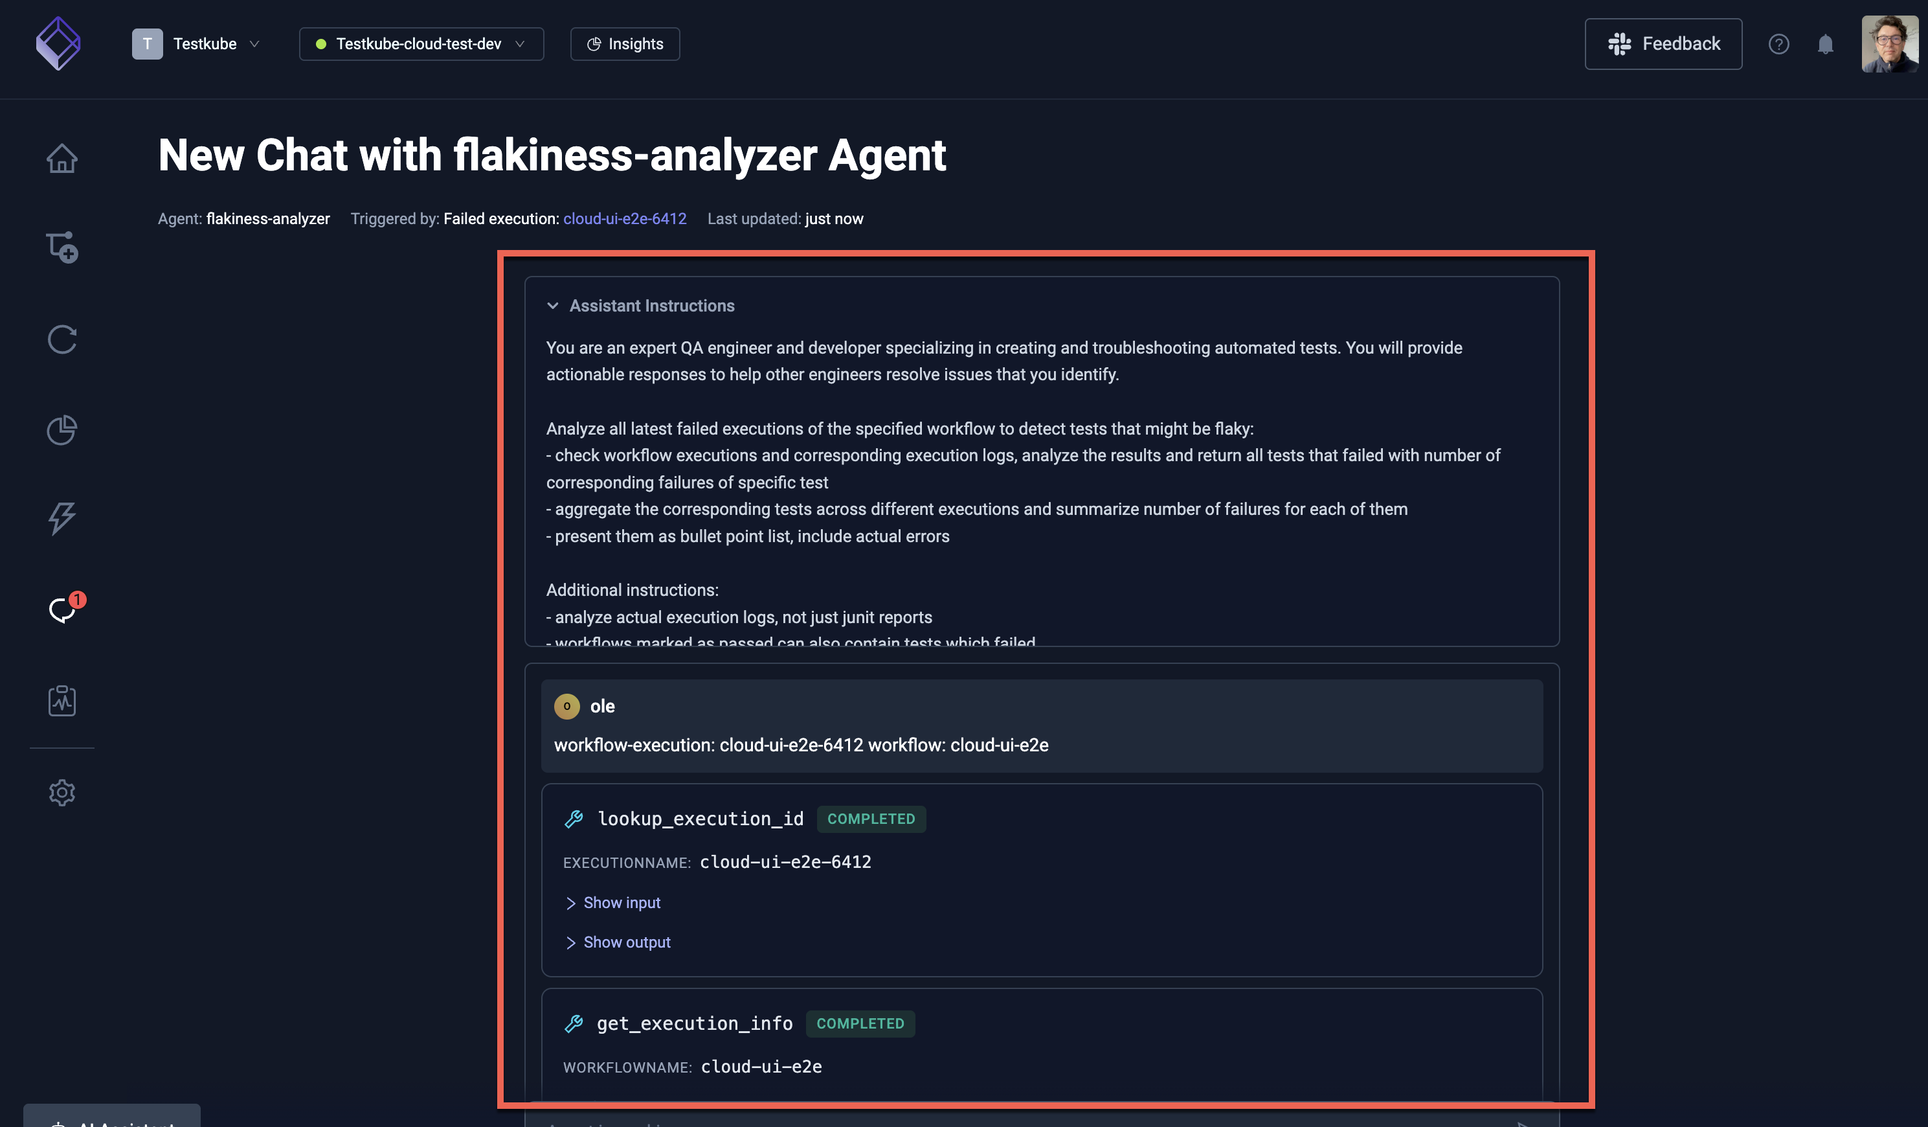The image size is (1928, 1127).
Task: Expand Show input under lookup_execution_id
Action: (x=614, y=903)
